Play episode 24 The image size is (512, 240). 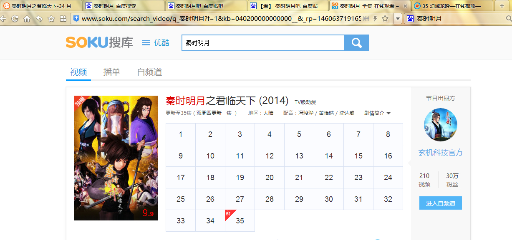pyautogui.click(x=388, y=178)
